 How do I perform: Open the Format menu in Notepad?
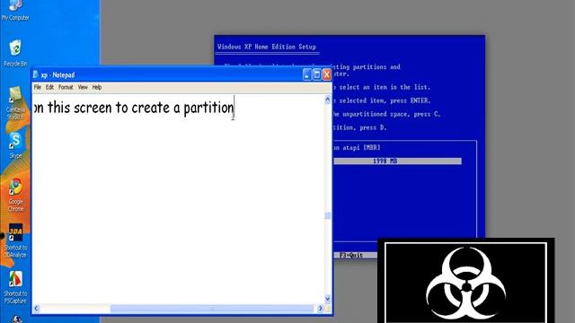tap(66, 87)
